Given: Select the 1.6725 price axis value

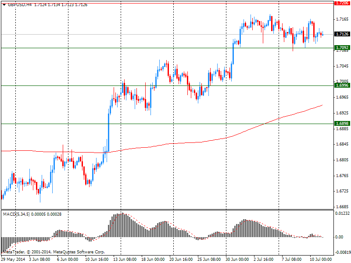Looking at the screenshot, I should click(342, 191).
